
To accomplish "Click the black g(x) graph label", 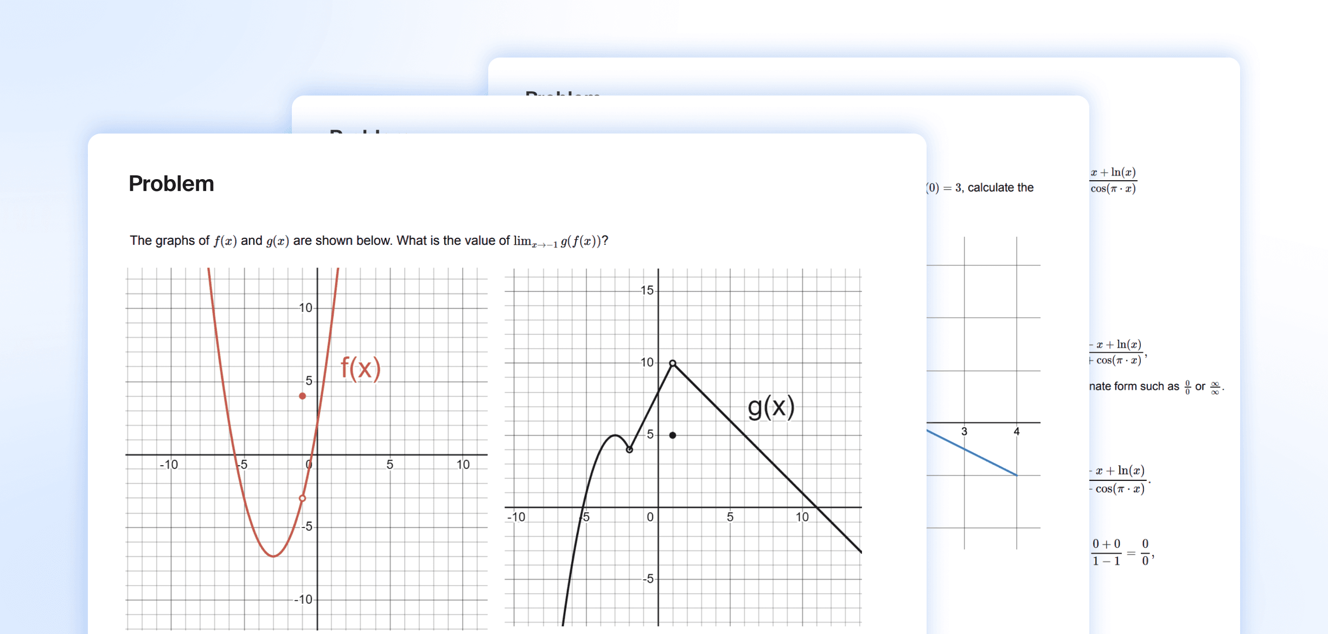I will coord(770,407).
